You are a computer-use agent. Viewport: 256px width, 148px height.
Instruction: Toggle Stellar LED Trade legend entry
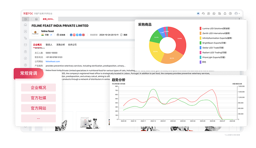click(212, 48)
